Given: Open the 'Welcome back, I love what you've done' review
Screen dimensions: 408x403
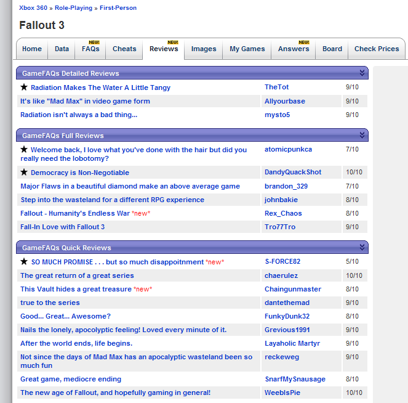Looking at the screenshot, I should pos(134,154).
